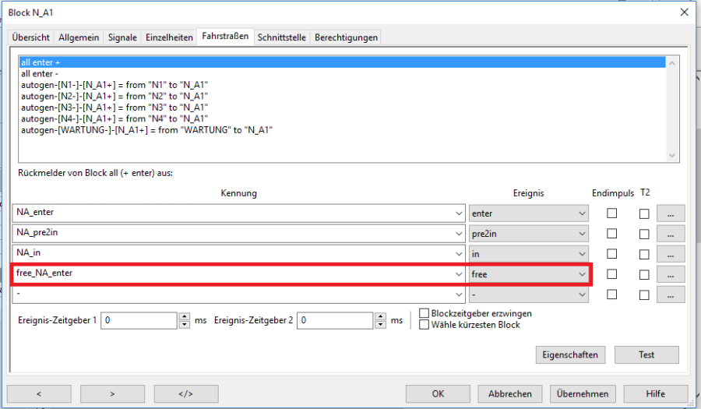This screenshot has width=701, height=409.
Task: Check Endimpuls box for NA_enter row
Action: click(612, 213)
